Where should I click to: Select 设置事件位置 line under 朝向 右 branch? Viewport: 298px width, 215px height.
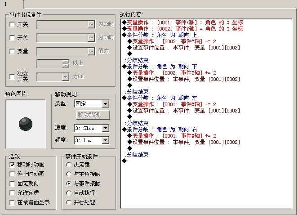[x=184, y=142]
